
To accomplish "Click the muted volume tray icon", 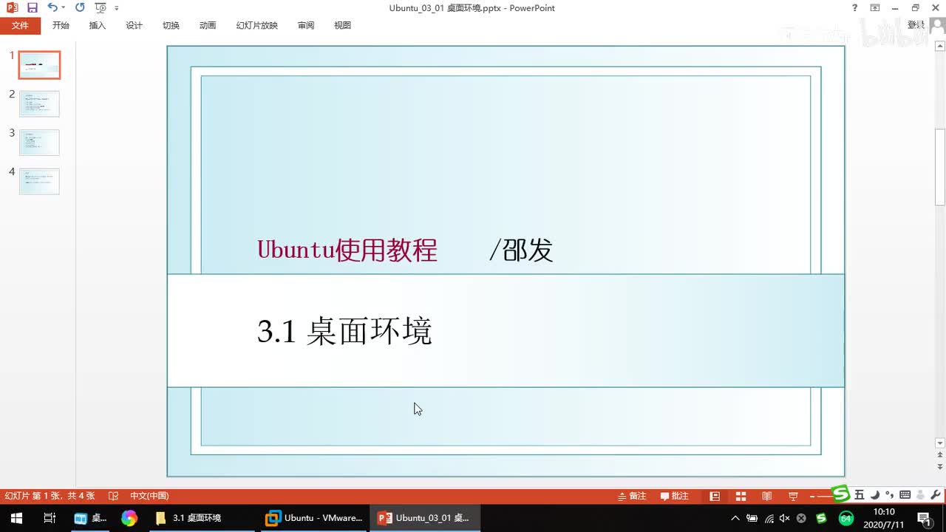I will coord(785,518).
